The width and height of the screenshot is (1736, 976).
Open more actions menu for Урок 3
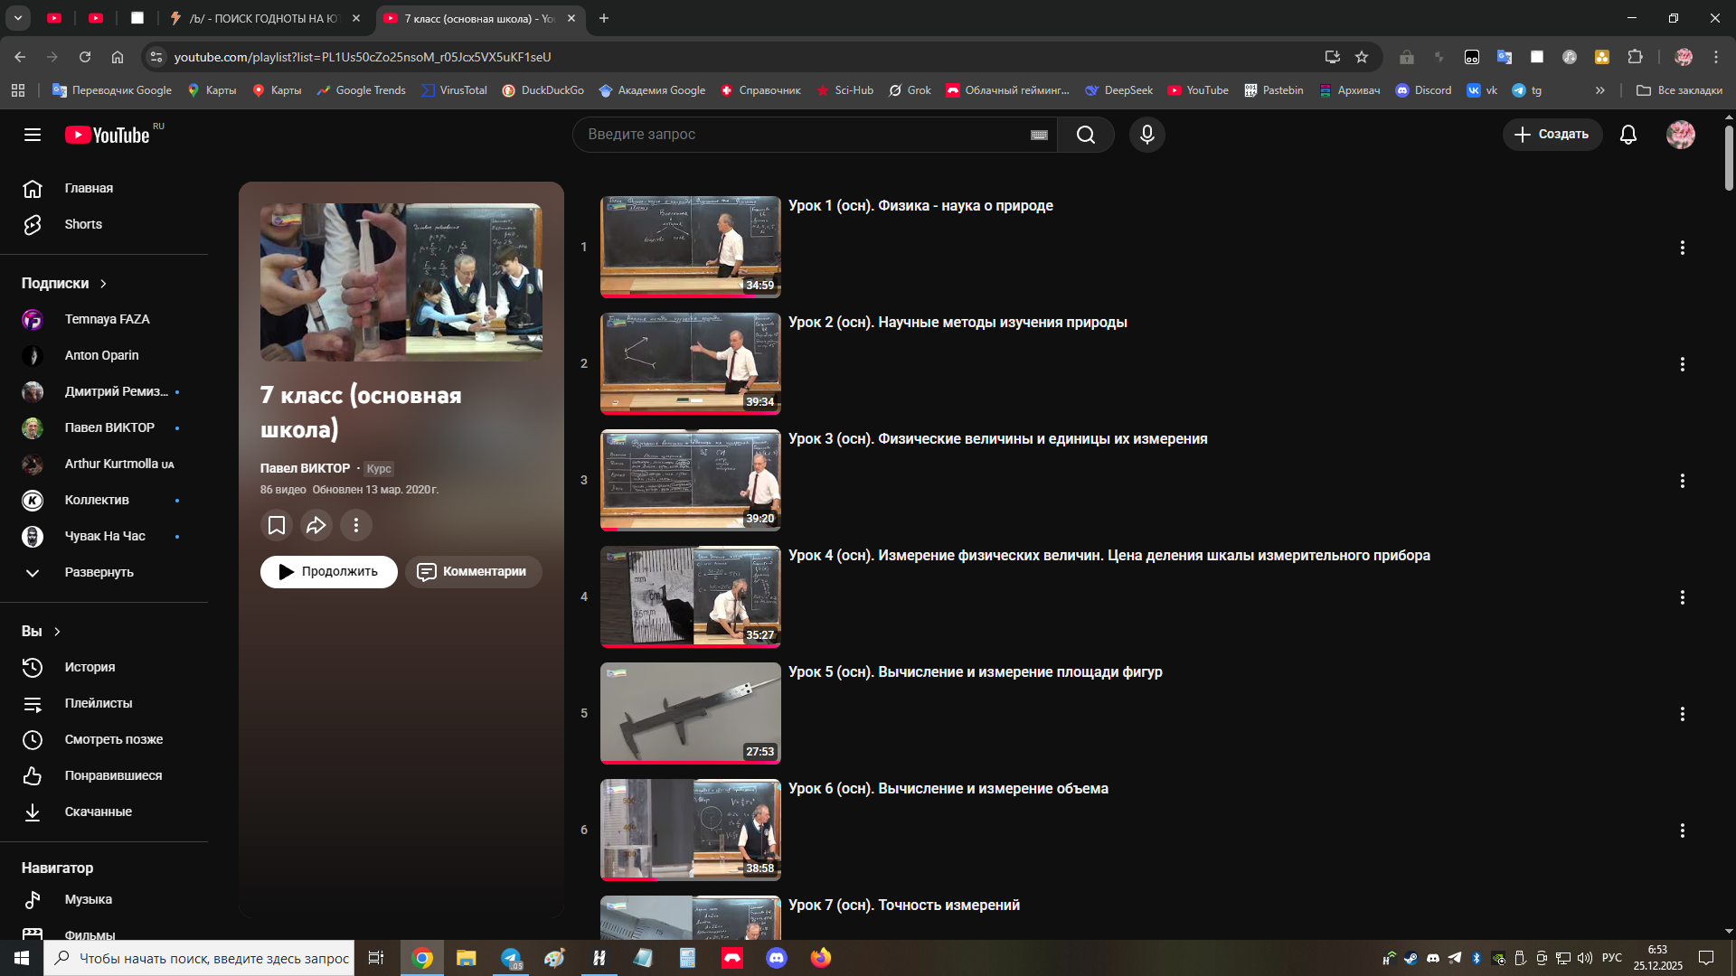coord(1682,481)
